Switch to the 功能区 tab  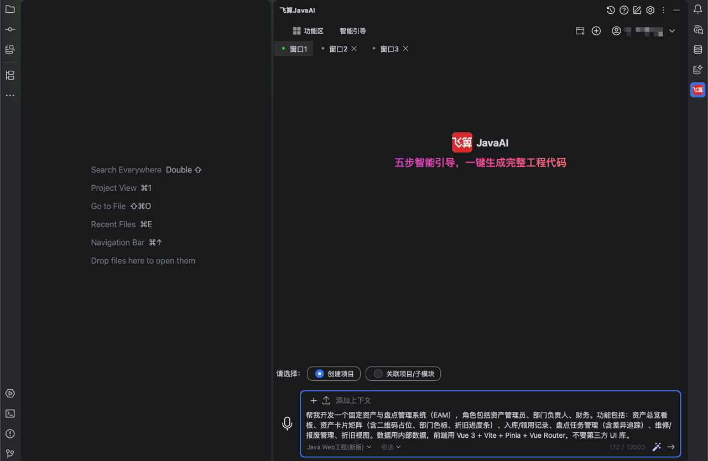click(x=308, y=31)
